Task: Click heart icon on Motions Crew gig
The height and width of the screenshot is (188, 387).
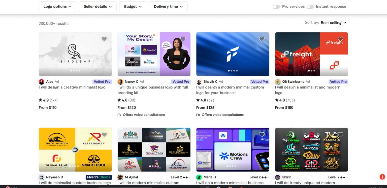Action: coord(262,134)
